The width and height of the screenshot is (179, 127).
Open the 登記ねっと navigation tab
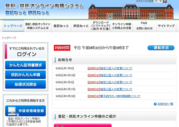coord(61,26)
